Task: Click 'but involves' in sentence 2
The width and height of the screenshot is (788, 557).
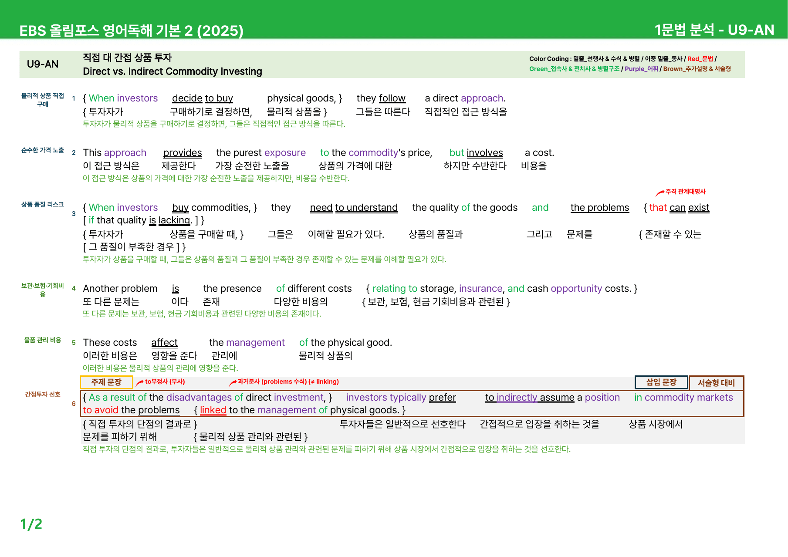Action: click(x=476, y=153)
